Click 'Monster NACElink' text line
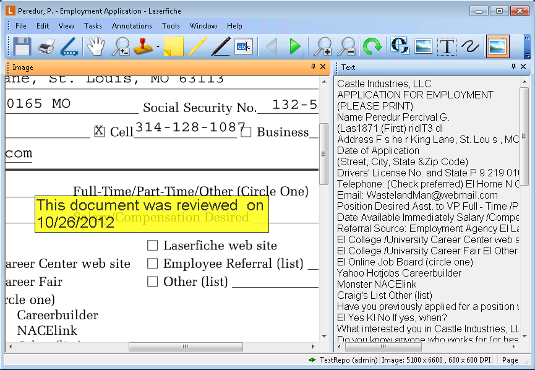 pyautogui.click(x=377, y=285)
